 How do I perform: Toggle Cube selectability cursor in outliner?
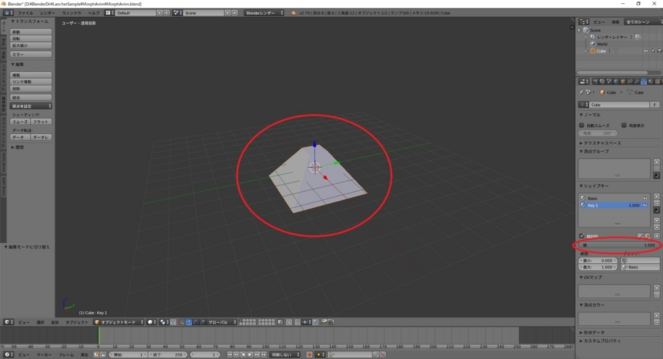pyautogui.click(x=653, y=50)
